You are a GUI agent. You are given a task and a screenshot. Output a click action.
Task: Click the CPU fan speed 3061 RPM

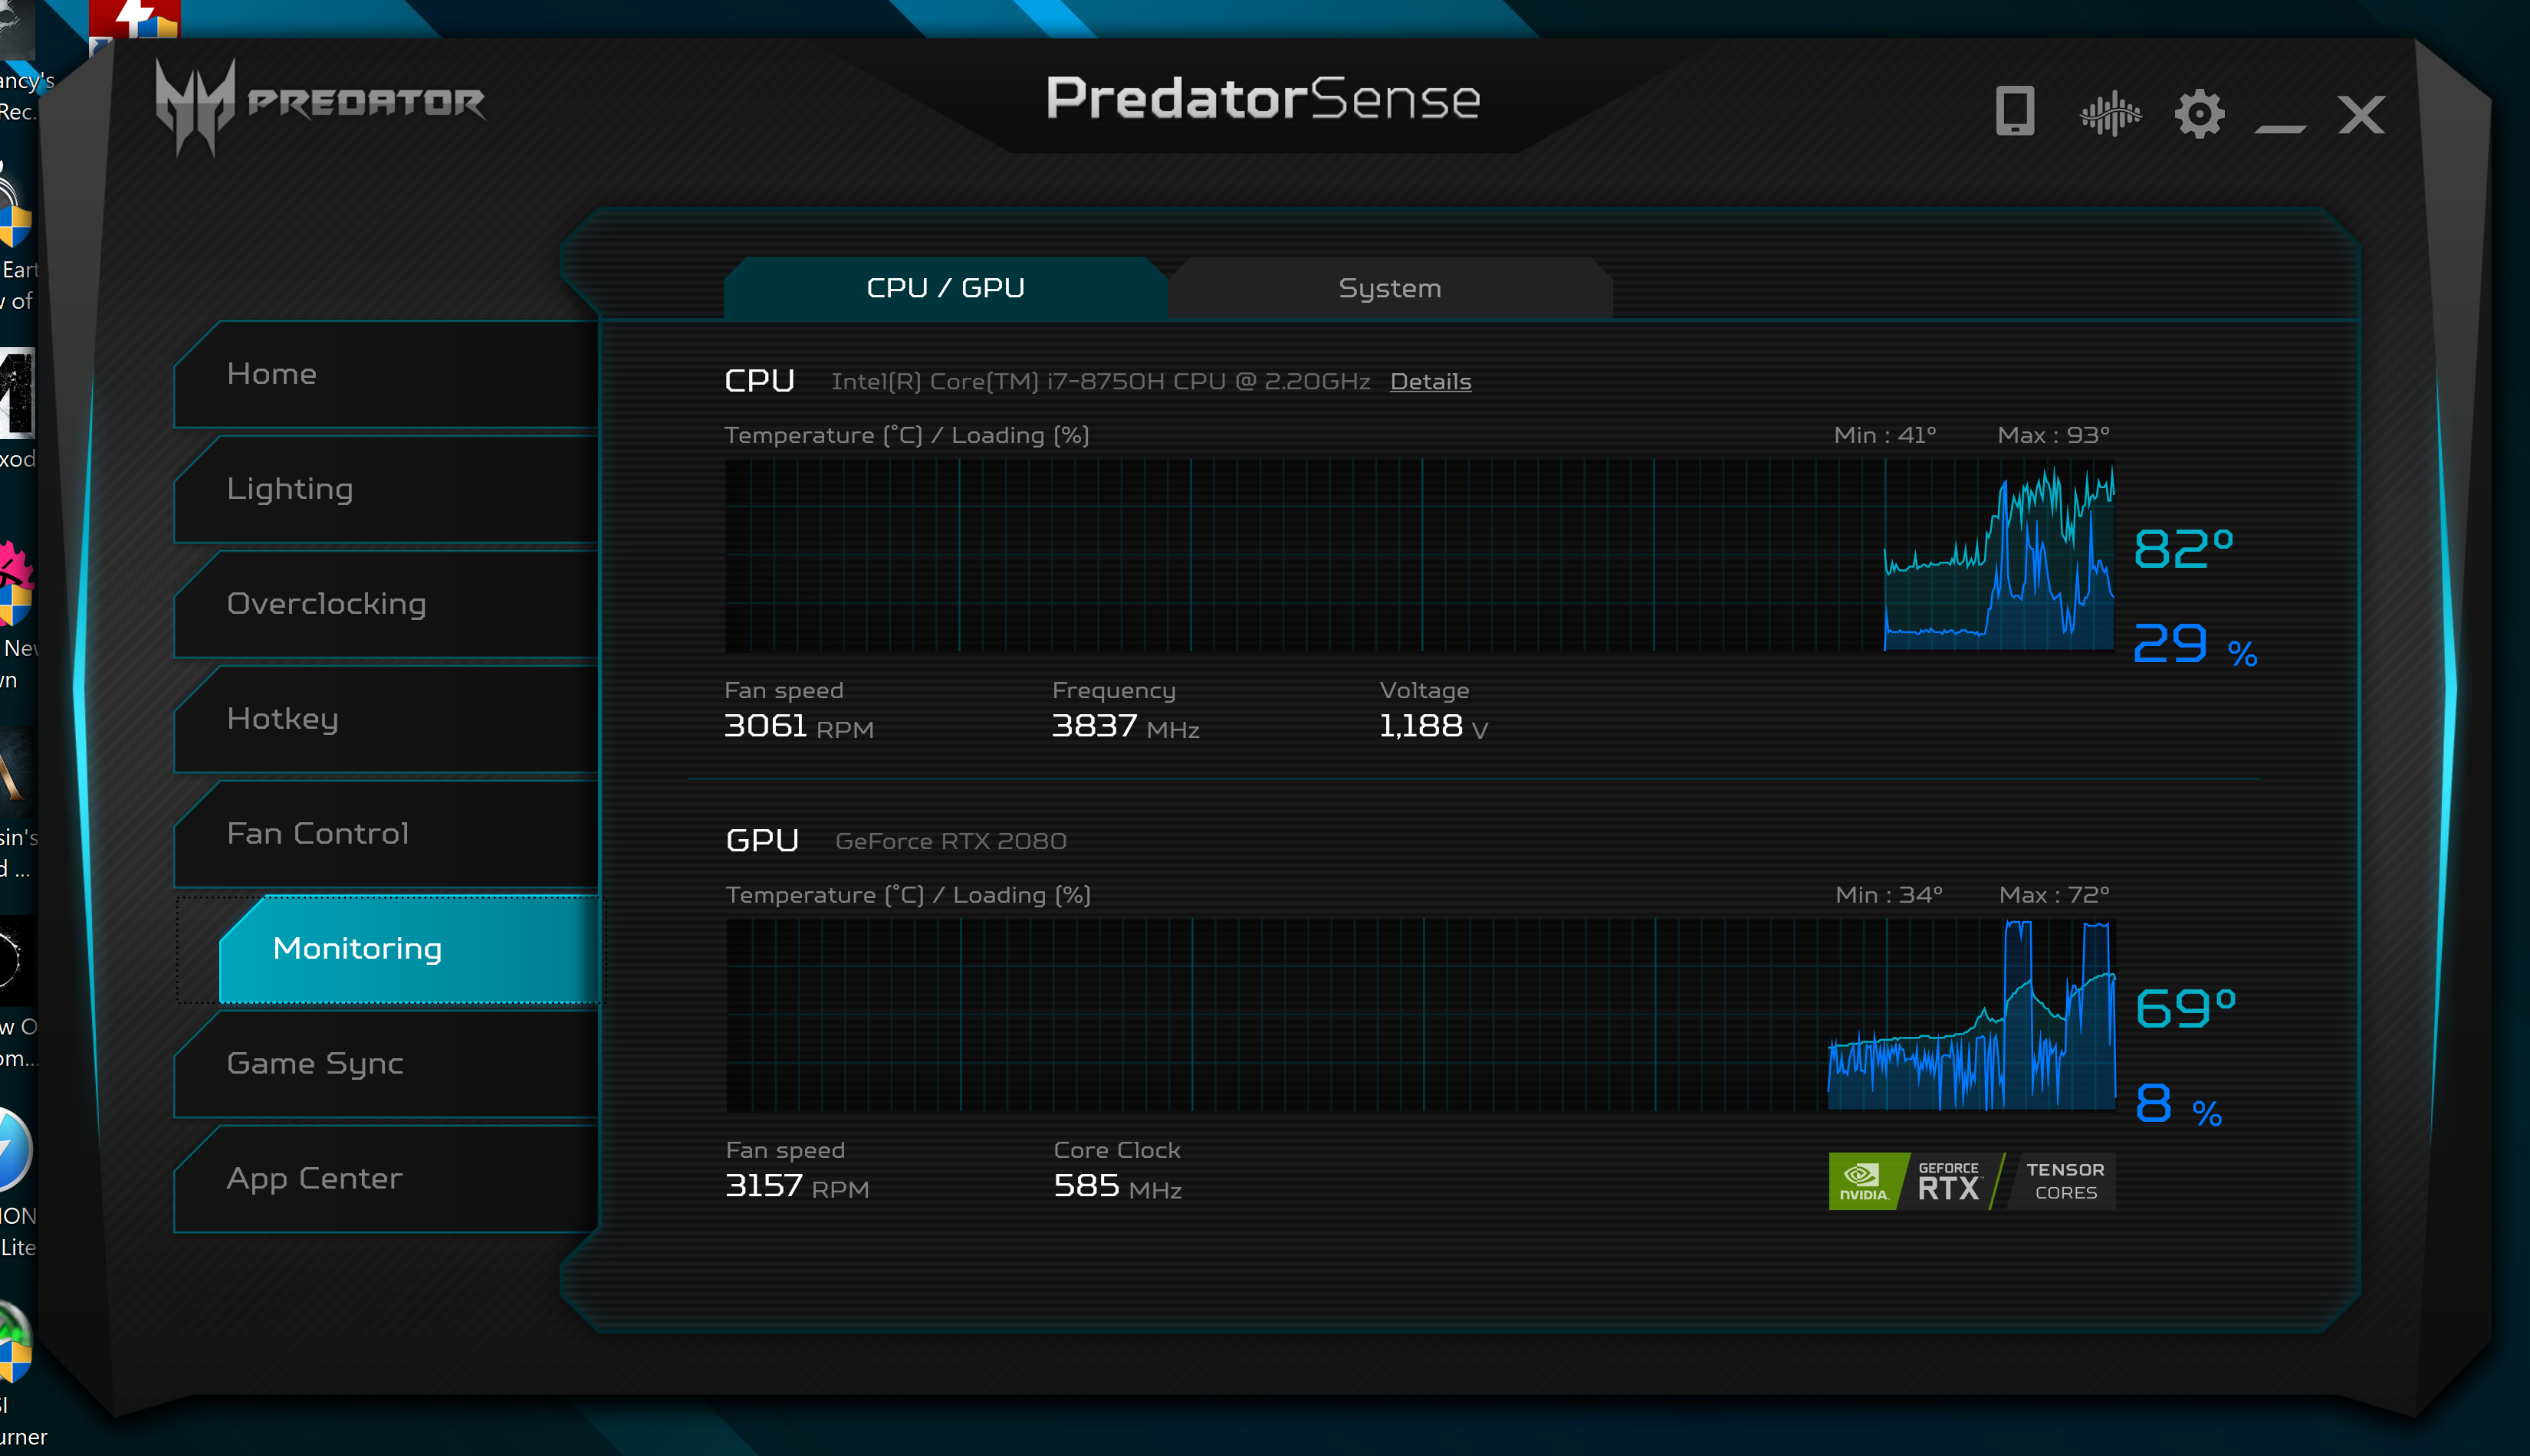[798, 726]
